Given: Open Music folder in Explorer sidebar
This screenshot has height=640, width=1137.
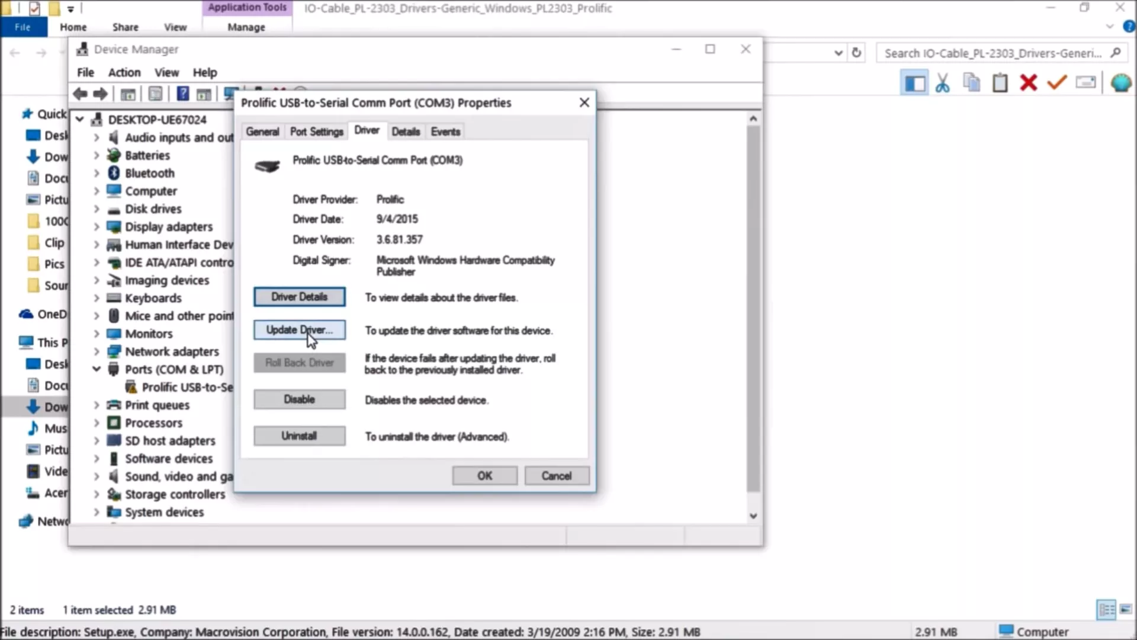Looking at the screenshot, I should [x=47, y=428].
